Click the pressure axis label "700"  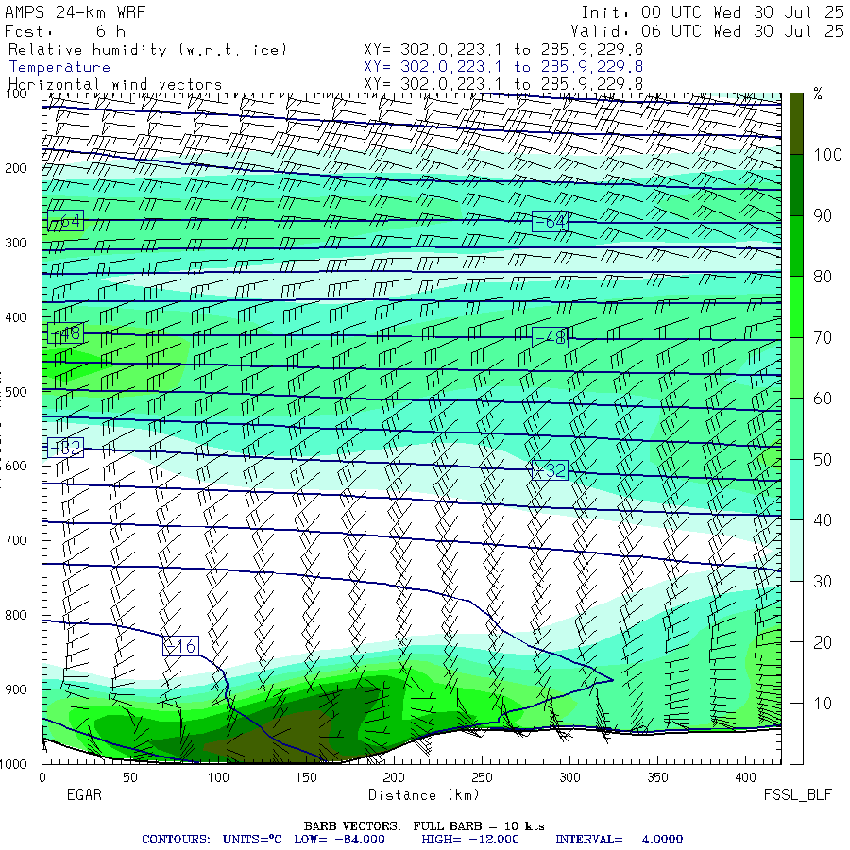point(16,540)
